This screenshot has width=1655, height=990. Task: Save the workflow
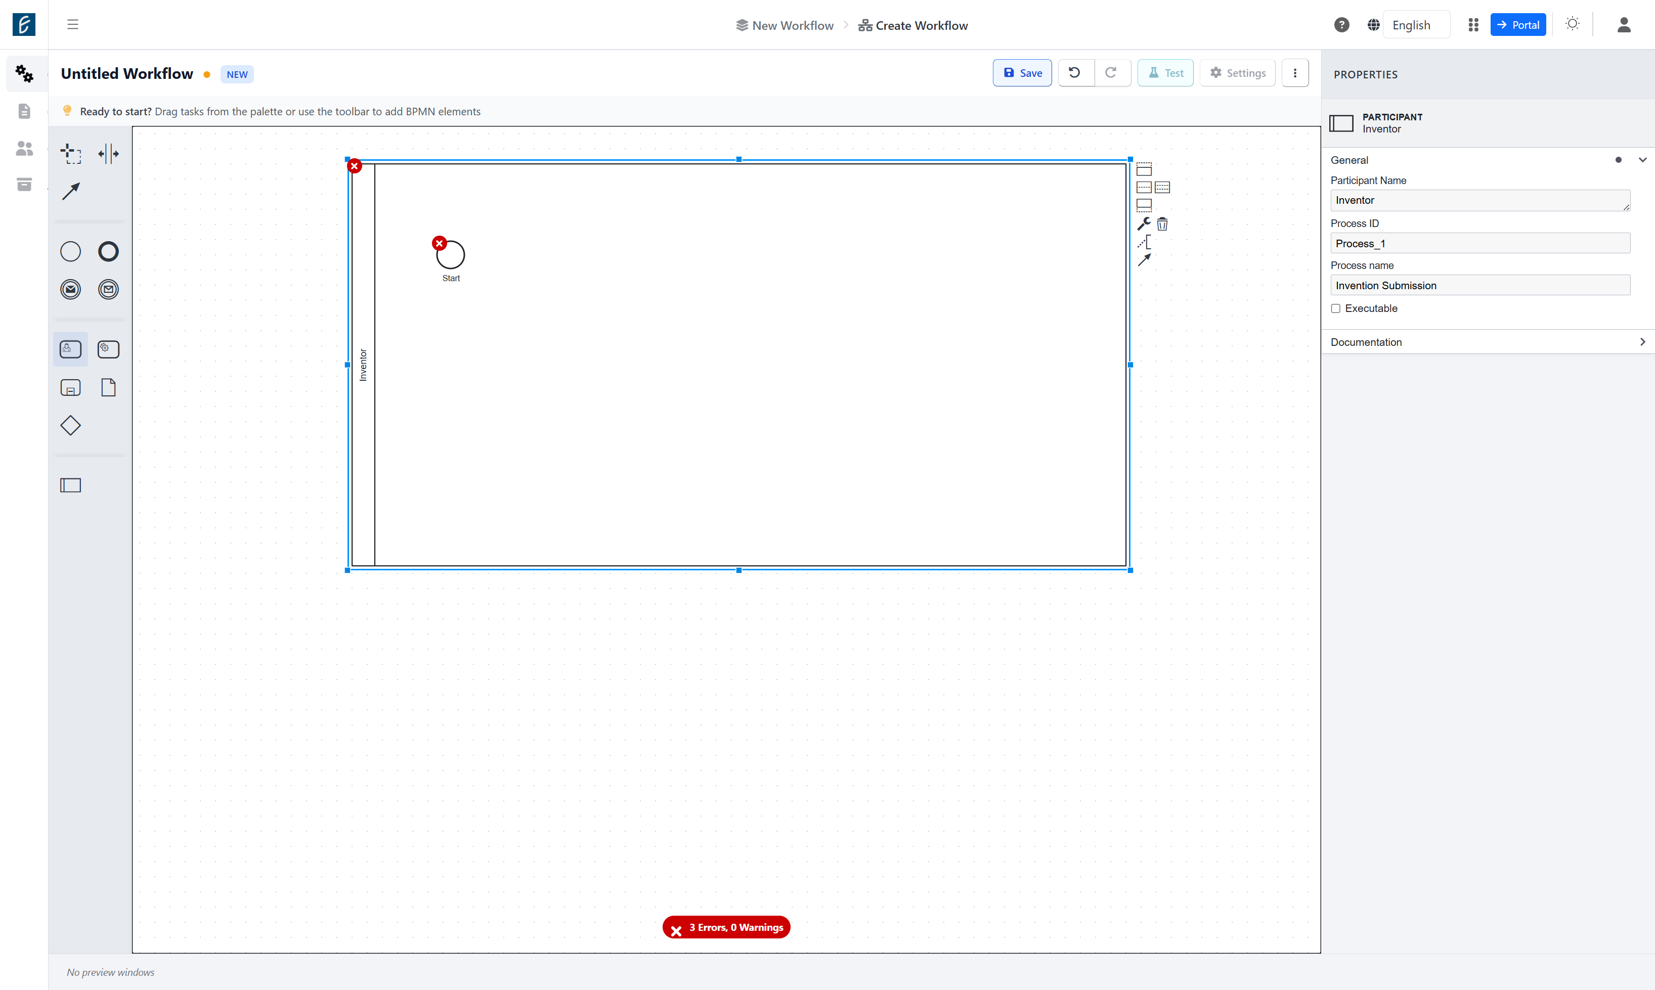(x=1022, y=73)
